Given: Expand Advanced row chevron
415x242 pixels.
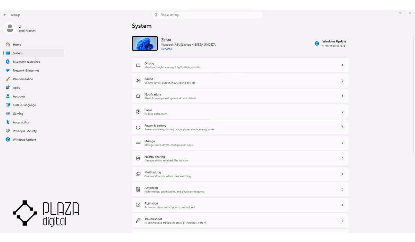Looking at the screenshot, I should click(x=342, y=189).
